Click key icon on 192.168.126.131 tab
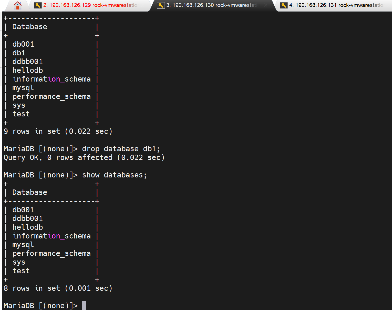 [x=284, y=5]
